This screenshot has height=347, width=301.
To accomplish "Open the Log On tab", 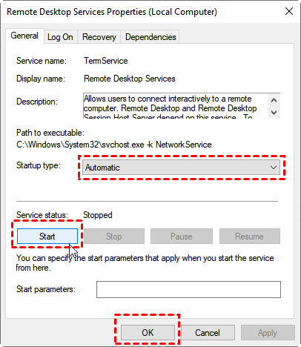I will pos(60,37).
